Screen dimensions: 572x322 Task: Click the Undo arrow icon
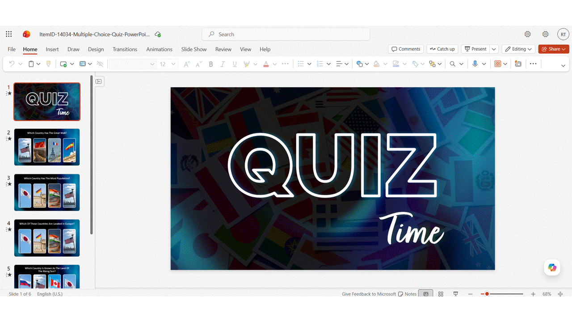pos(12,64)
